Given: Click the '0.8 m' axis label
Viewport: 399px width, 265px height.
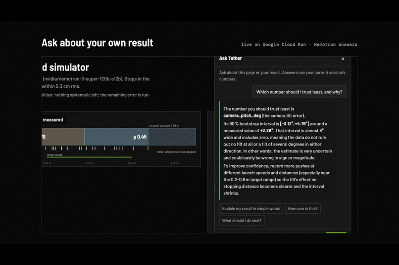Looking at the screenshot, I should click(174, 163).
